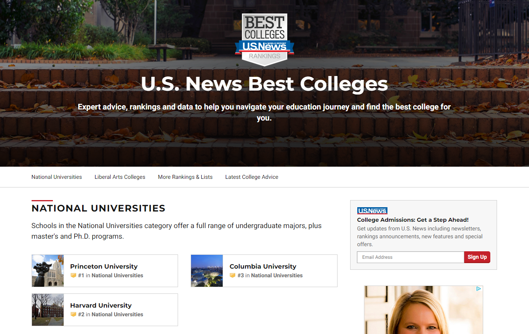Click the NATIONAL UNIVERSITIES section heading
The width and height of the screenshot is (529, 334).
98,208
